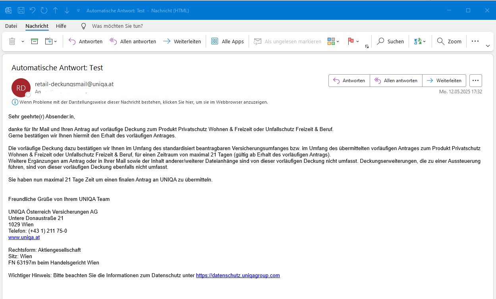
Task: Click Suchen magnifier in the ribbon
Action: pyautogui.click(x=390, y=41)
